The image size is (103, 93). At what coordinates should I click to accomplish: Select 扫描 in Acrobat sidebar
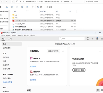tap(5, 61)
